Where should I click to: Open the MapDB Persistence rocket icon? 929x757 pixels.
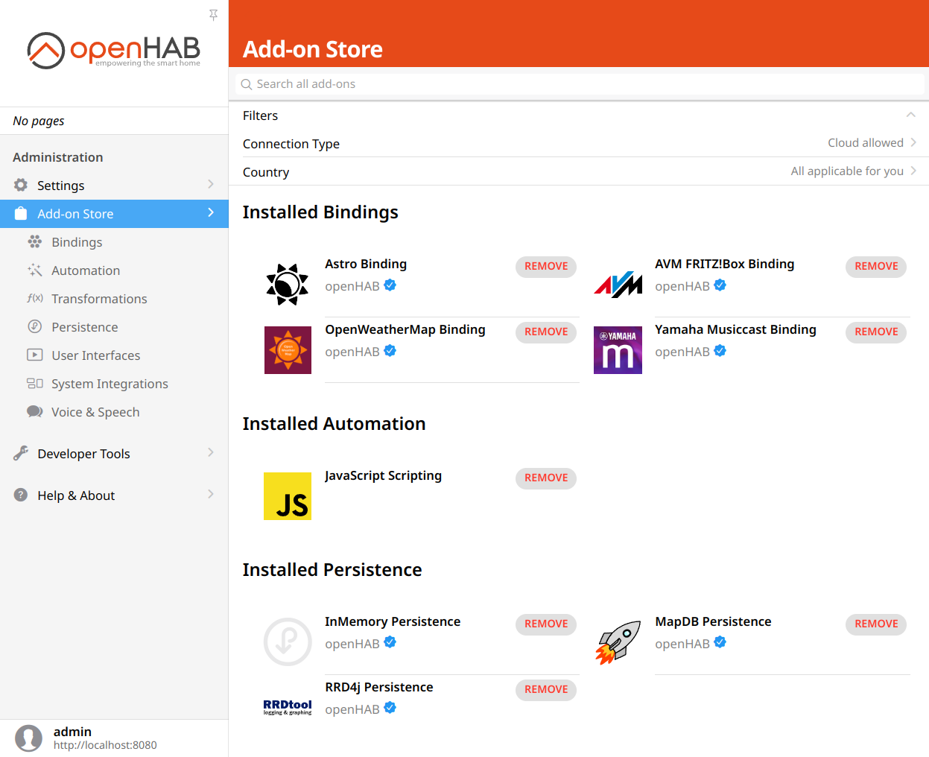click(x=618, y=642)
